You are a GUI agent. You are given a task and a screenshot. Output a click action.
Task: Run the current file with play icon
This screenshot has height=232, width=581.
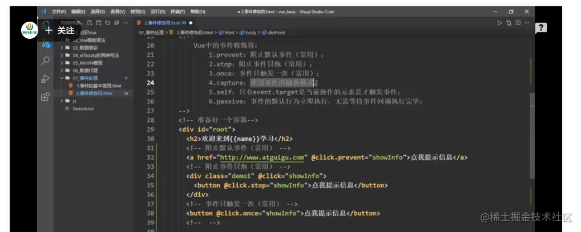coord(499,23)
